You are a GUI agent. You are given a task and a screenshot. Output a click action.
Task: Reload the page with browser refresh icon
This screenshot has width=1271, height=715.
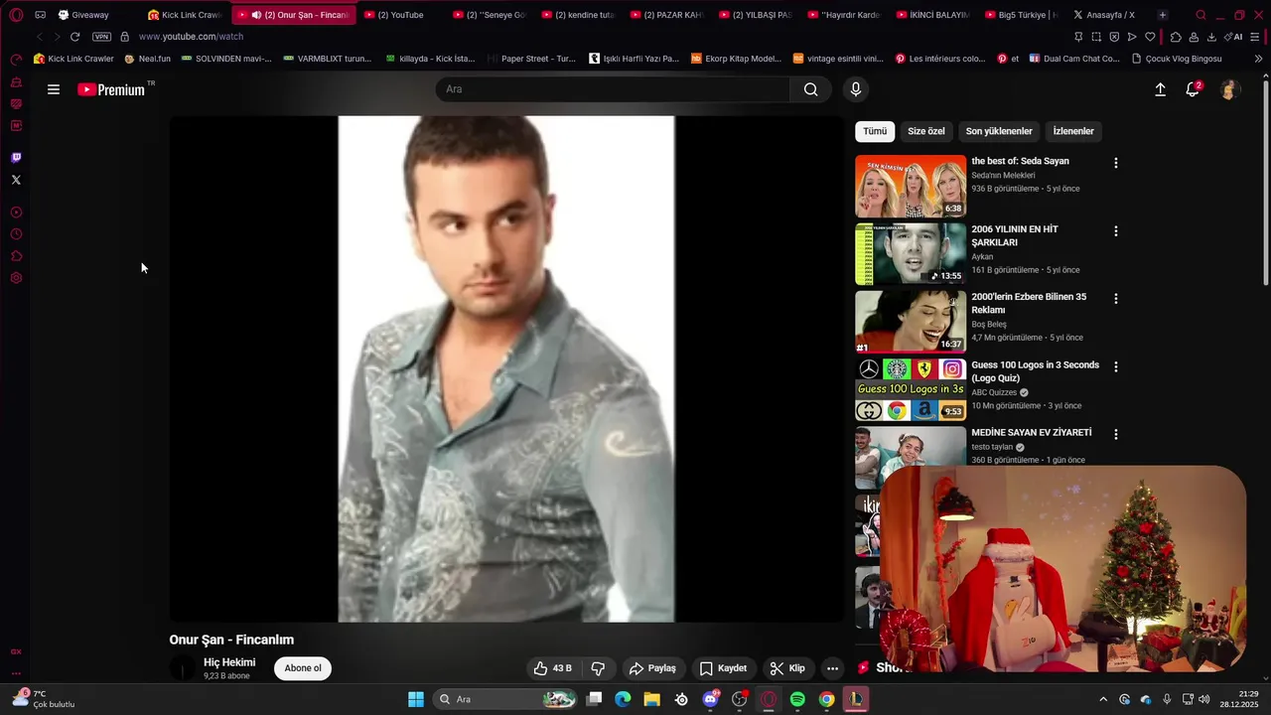coord(74,37)
